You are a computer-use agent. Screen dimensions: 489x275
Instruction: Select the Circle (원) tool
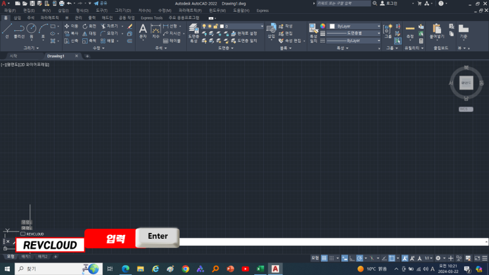click(31, 31)
